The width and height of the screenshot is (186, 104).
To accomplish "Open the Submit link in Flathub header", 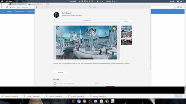I will (31, 11).
